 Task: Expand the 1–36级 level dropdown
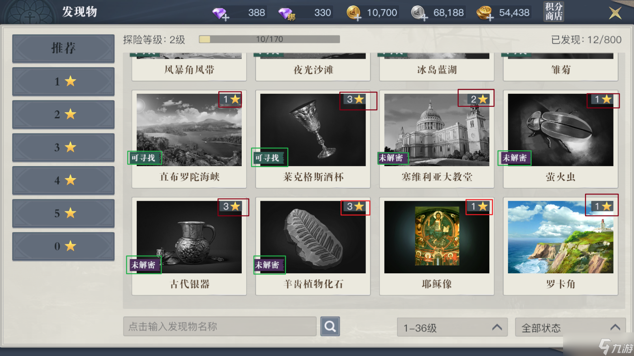pos(452,327)
